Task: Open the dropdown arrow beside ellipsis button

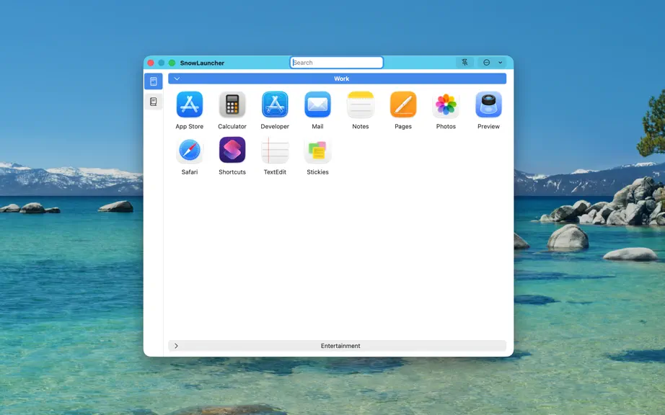Action: [x=501, y=62]
